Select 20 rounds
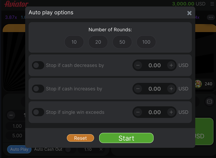This screenshot has height=158, width=216. 98,42
